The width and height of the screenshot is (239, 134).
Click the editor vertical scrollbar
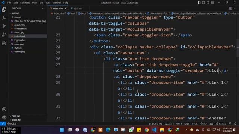(x=238, y=48)
